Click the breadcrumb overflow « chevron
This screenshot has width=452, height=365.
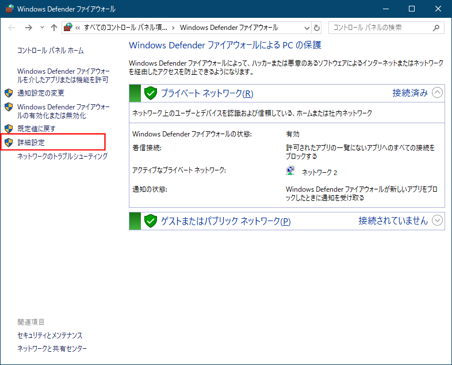78,28
